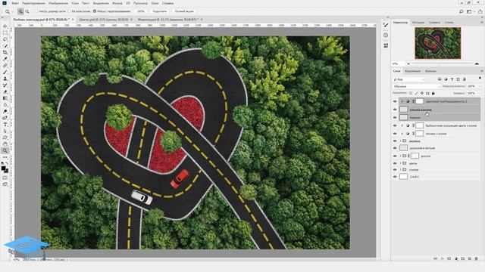
Task: Expand the group just above Слой 0
Action: (400, 170)
